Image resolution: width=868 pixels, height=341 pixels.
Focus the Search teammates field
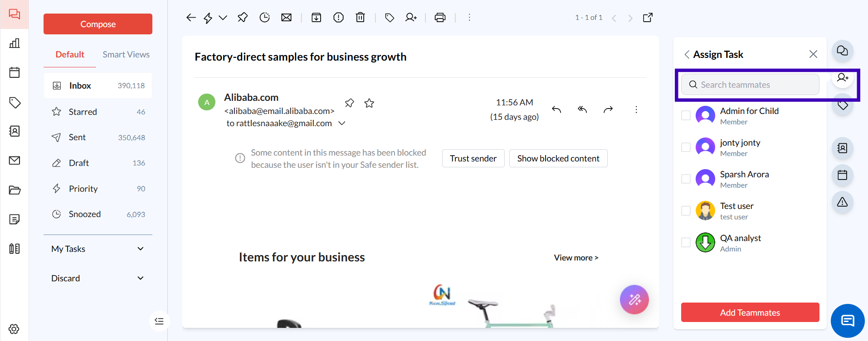pyautogui.click(x=755, y=85)
